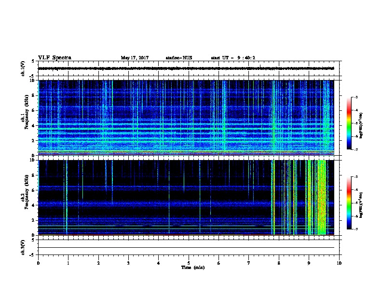The image size is (382, 295).
Task: Click the "start UT = 9:40:2" header text
Action: [x=233, y=58]
